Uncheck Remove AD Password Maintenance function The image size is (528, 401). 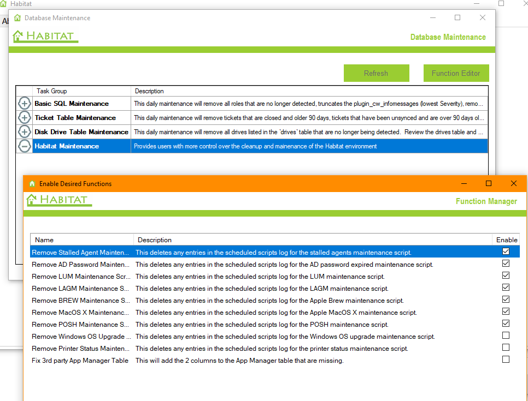pyautogui.click(x=506, y=264)
